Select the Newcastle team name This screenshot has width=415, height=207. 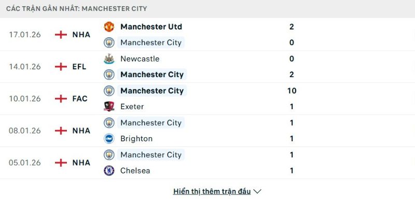coord(140,58)
